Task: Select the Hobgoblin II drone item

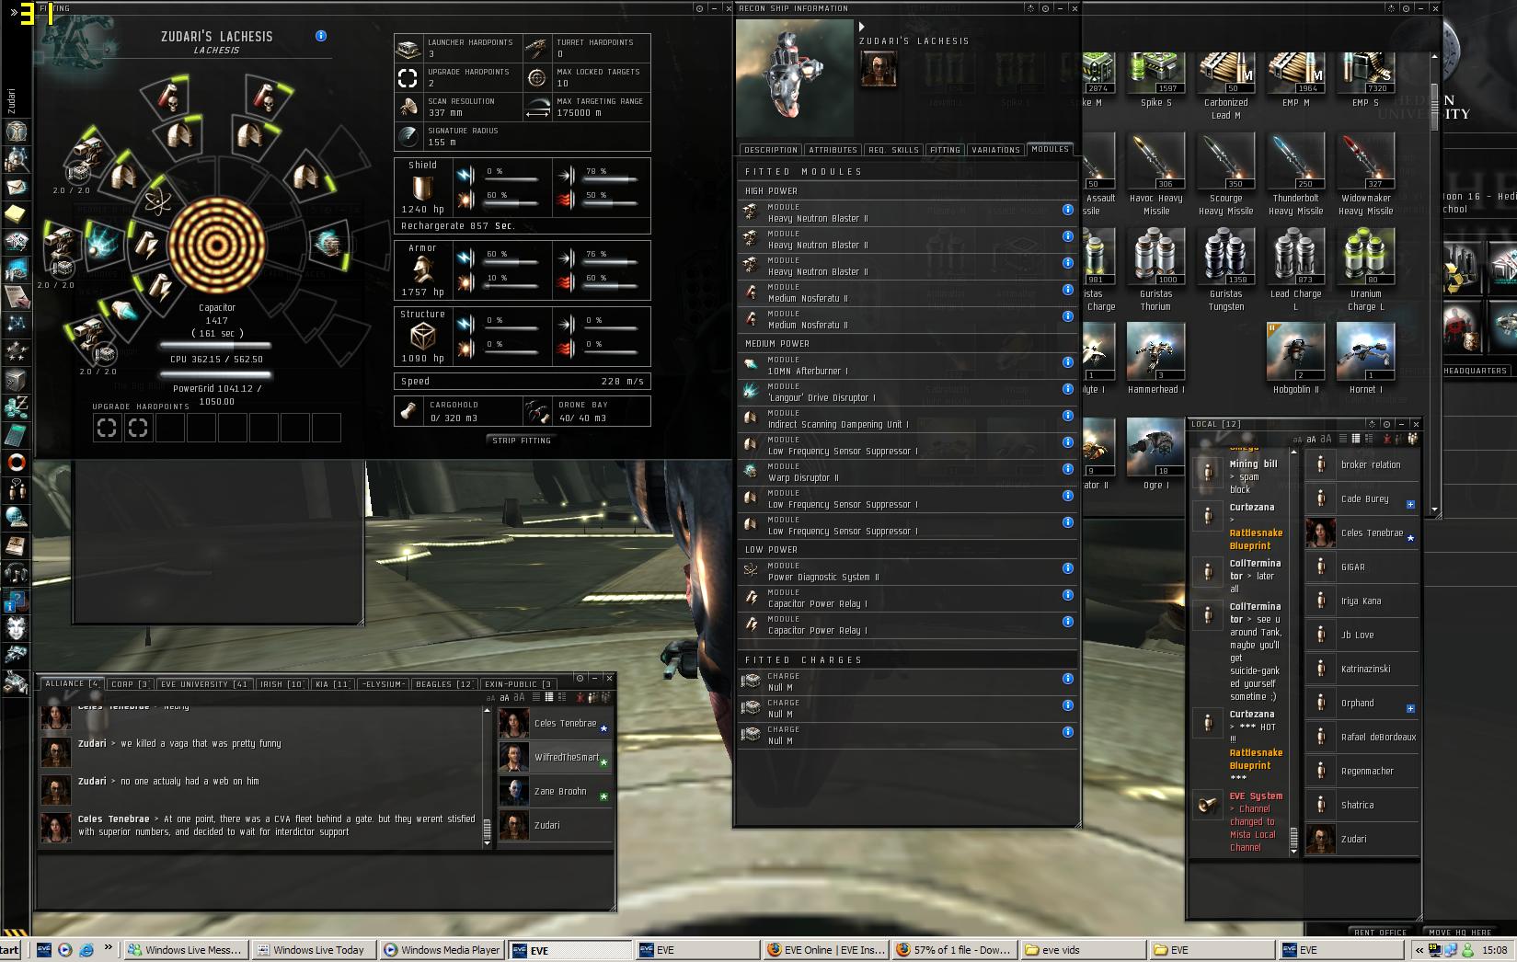Action: click(x=1295, y=358)
